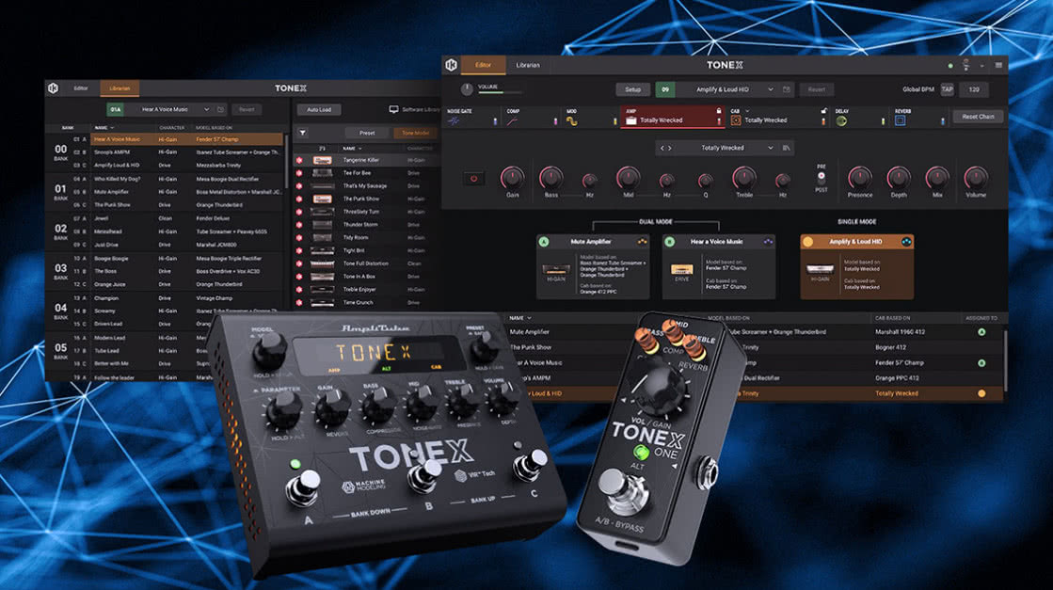Select the Amplify & Loud HID single mode card
The height and width of the screenshot is (590, 1053).
(857, 266)
